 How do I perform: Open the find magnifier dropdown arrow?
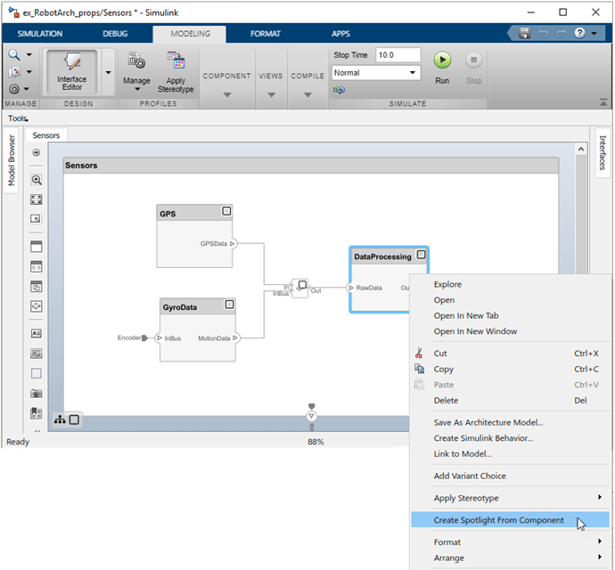[29, 55]
